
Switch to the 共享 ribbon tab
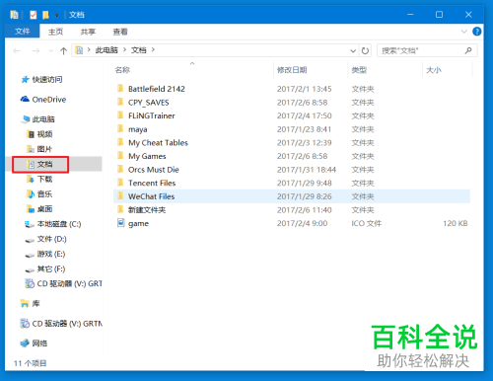(x=88, y=32)
